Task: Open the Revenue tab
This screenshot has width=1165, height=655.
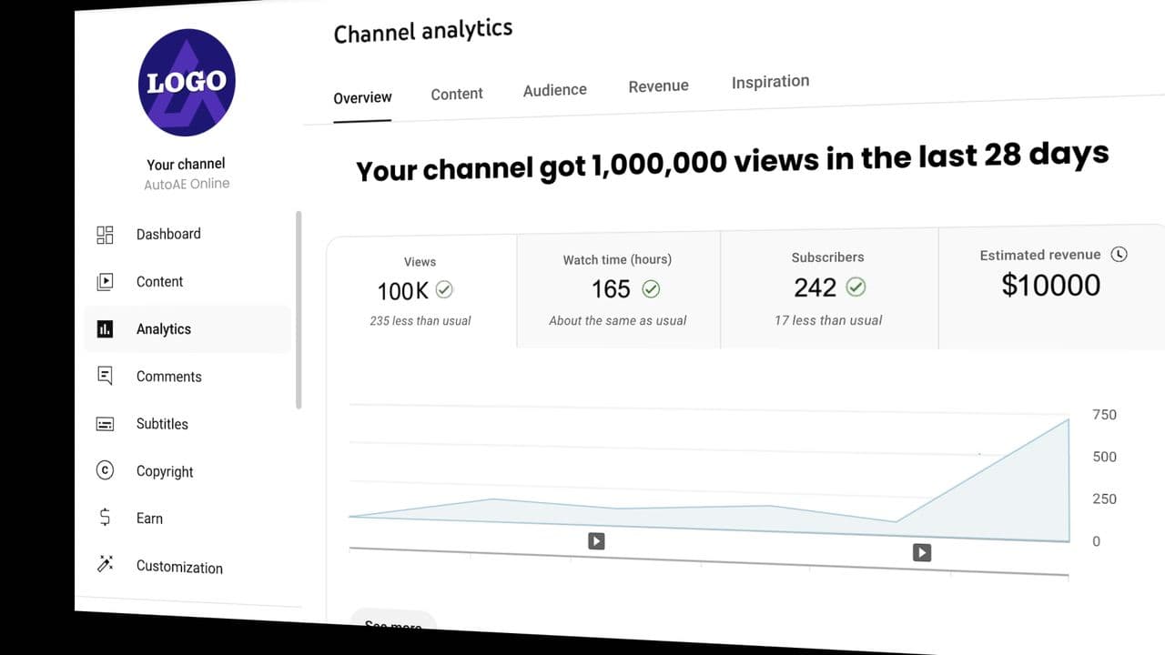Action: point(658,86)
